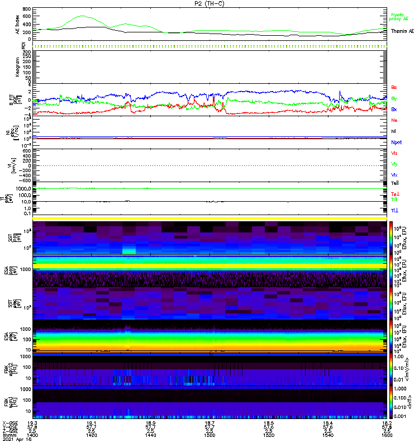Select the black Ni density legend label

(x=393, y=131)
